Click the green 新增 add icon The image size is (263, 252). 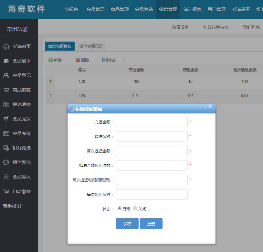tap(51, 60)
